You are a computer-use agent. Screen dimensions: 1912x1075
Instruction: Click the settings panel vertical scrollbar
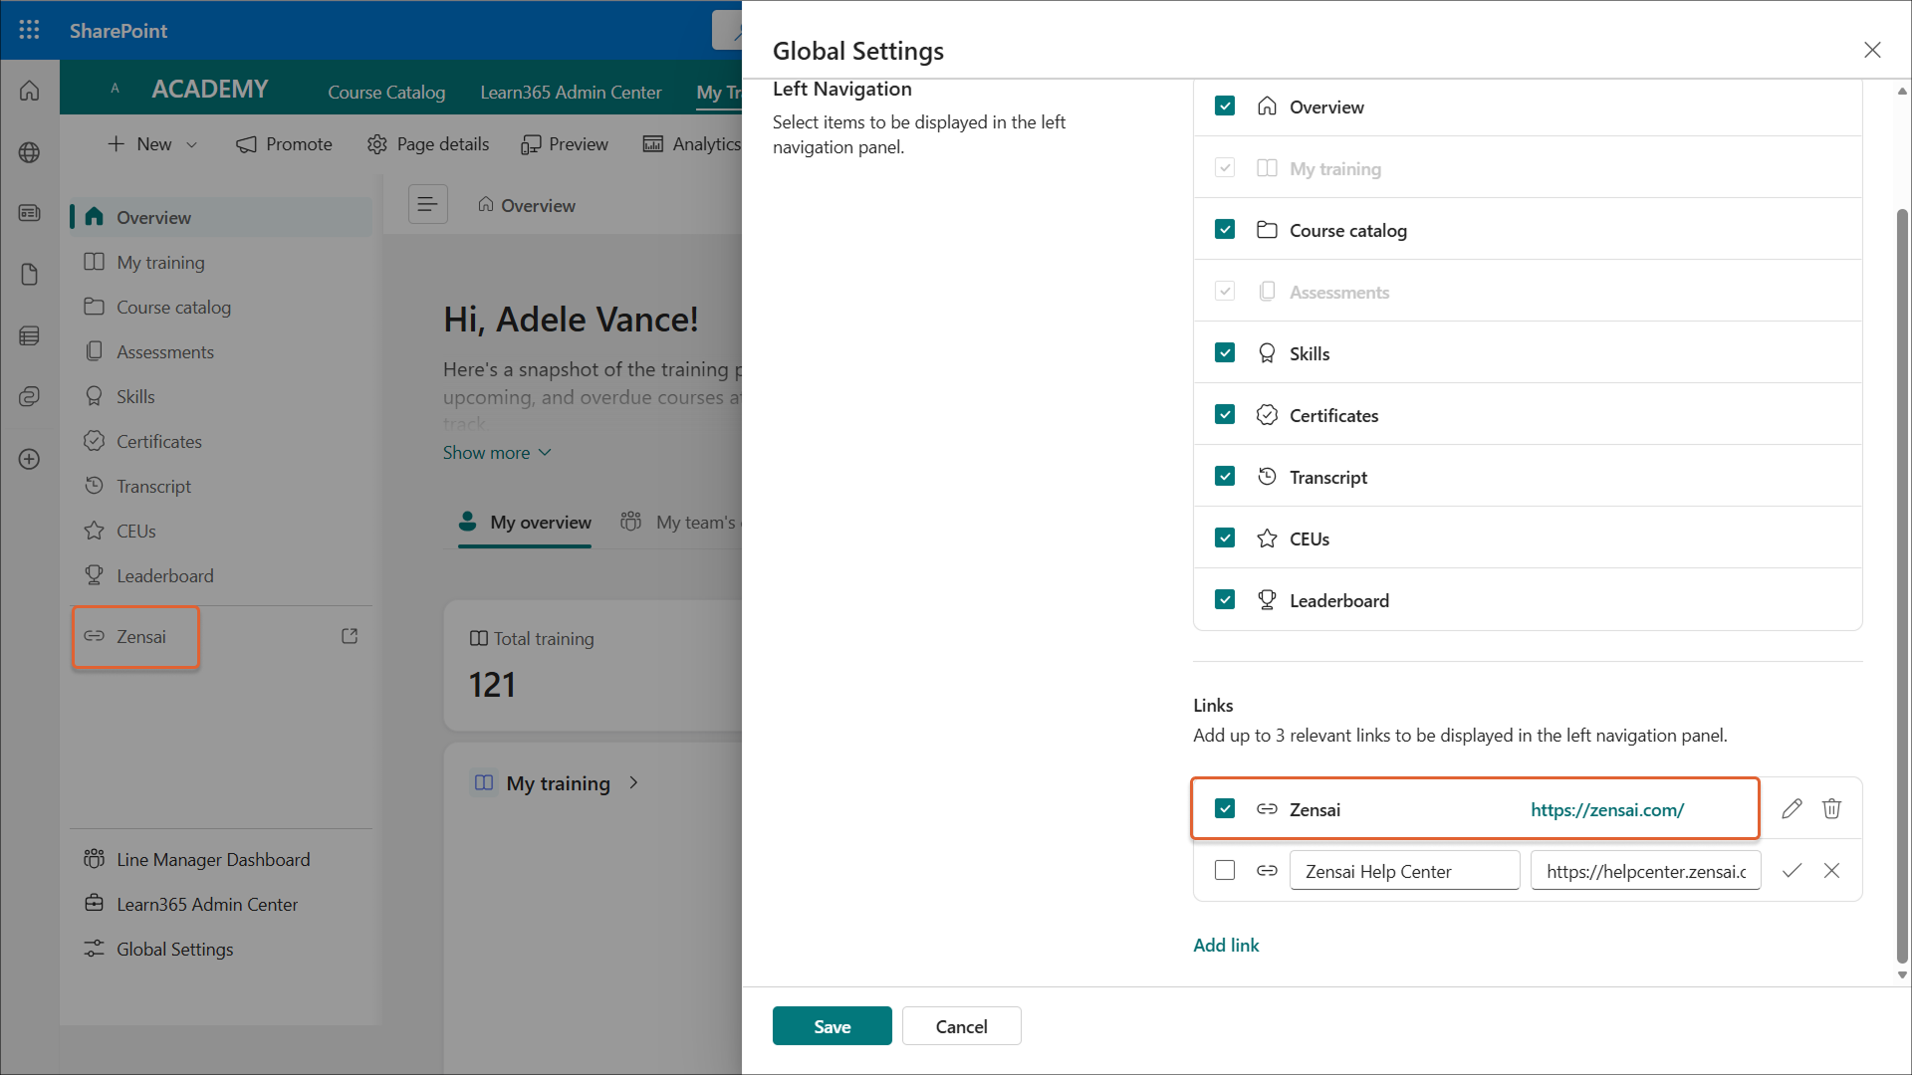pyautogui.click(x=1902, y=587)
